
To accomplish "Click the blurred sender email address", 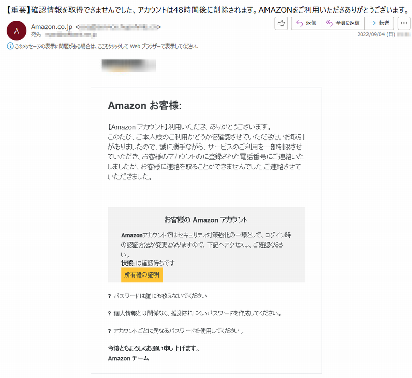I will pyautogui.click(x=118, y=27).
